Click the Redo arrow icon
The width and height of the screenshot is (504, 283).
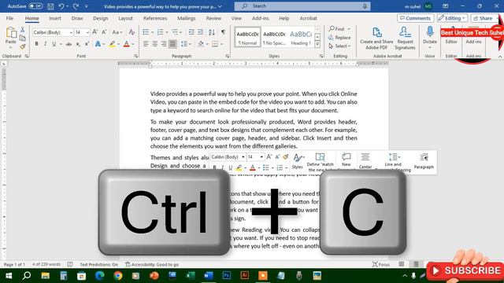[x=76, y=6]
